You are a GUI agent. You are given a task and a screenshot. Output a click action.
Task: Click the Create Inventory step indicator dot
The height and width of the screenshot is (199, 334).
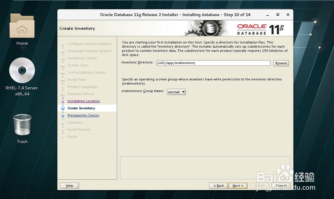pyautogui.click(x=63, y=108)
